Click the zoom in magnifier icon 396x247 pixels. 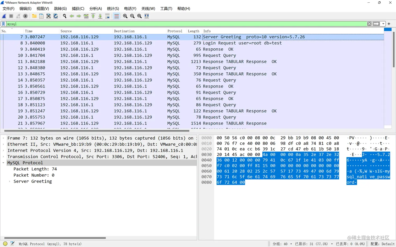point(125,16)
